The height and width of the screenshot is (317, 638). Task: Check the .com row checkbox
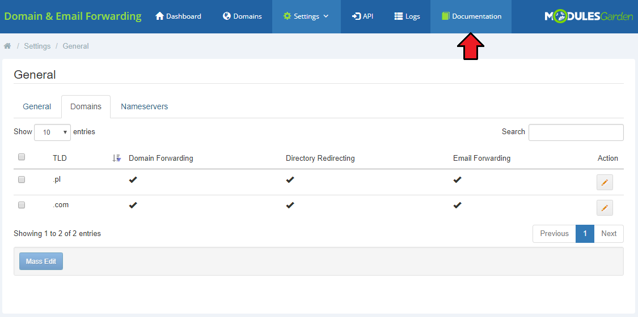point(22,205)
